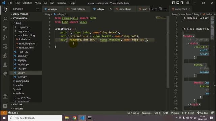
Task: Expand the blog __pycache__ folder
Action: (x=24, y=27)
